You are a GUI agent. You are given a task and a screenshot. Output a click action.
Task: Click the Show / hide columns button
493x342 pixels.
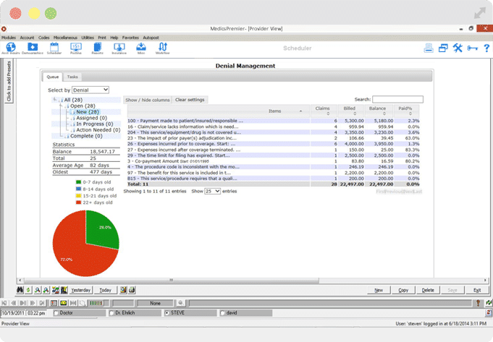point(148,100)
